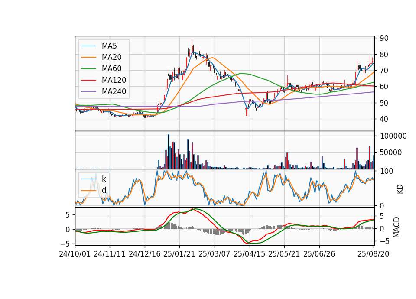This screenshot has height=299, width=416.
Task: Click the red MA120 legend line
Action: pyautogui.click(x=88, y=80)
